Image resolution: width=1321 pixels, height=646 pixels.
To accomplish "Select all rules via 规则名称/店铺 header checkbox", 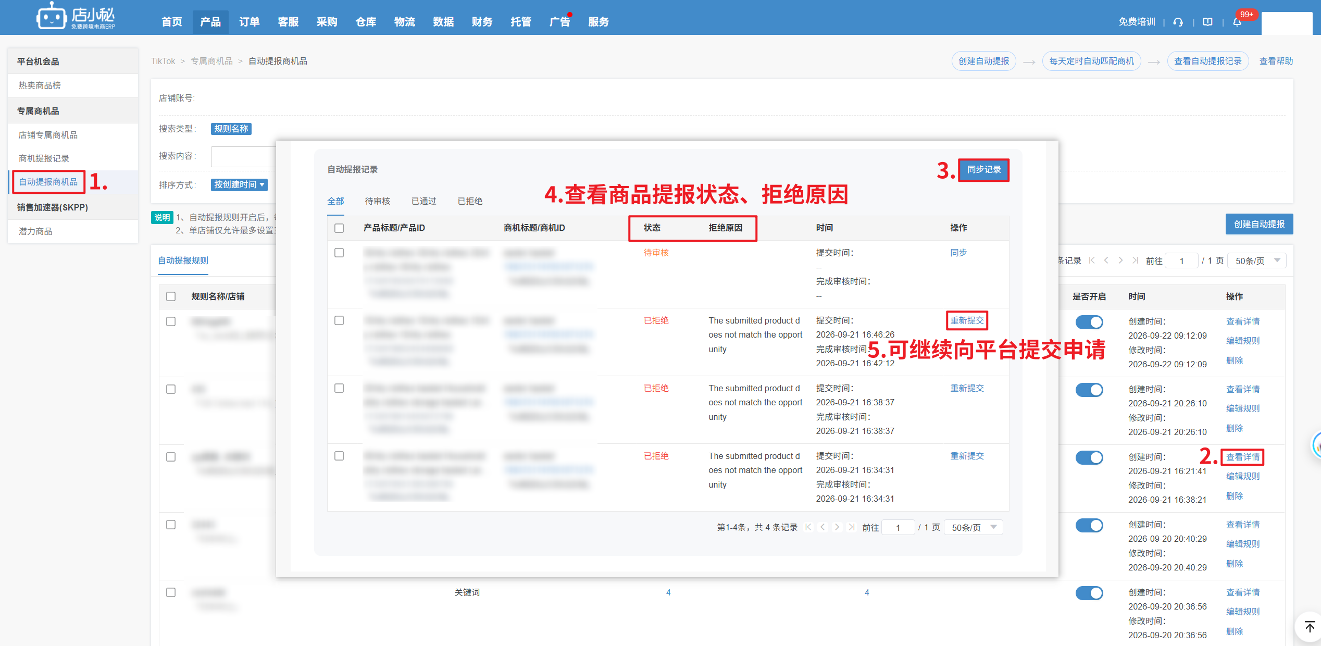I will [171, 296].
